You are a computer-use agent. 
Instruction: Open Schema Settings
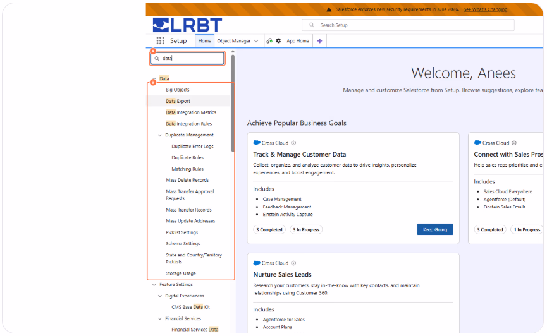183,244
